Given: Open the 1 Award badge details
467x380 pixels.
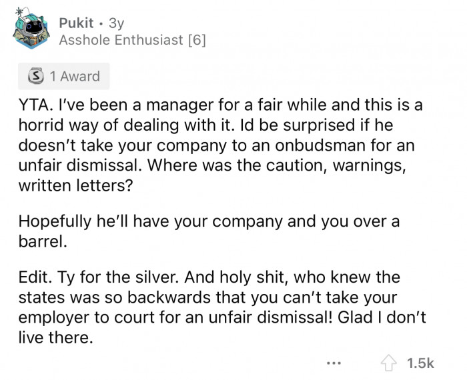Looking at the screenshot, I should pyautogui.click(x=64, y=76).
